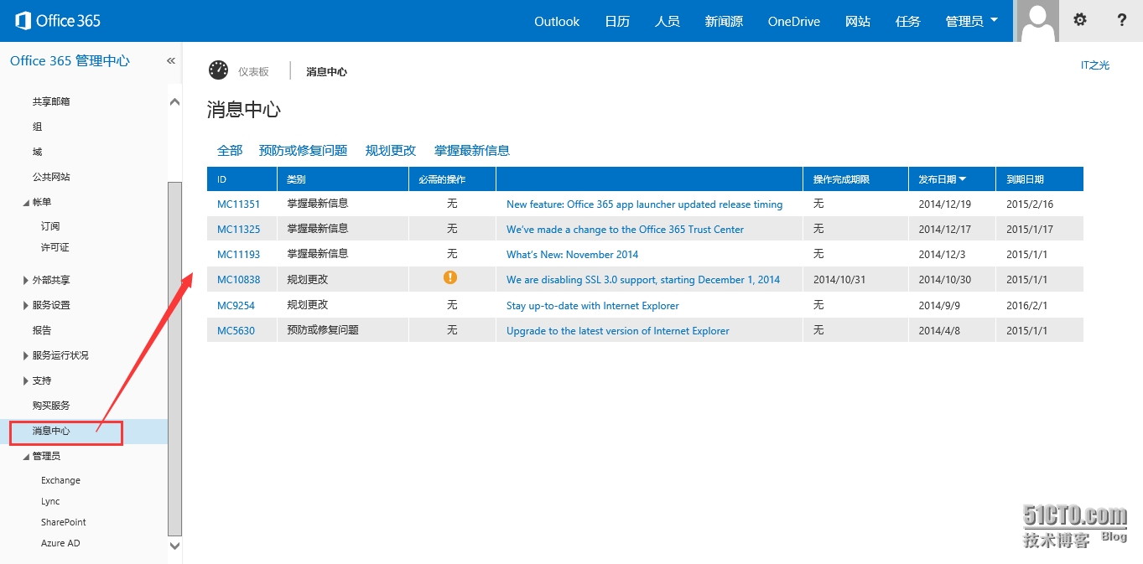The width and height of the screenshot is (1143, 564).
Task: Collapse the sidebar with double chevron
Action: pyautogui.click(x=171, y=61)
